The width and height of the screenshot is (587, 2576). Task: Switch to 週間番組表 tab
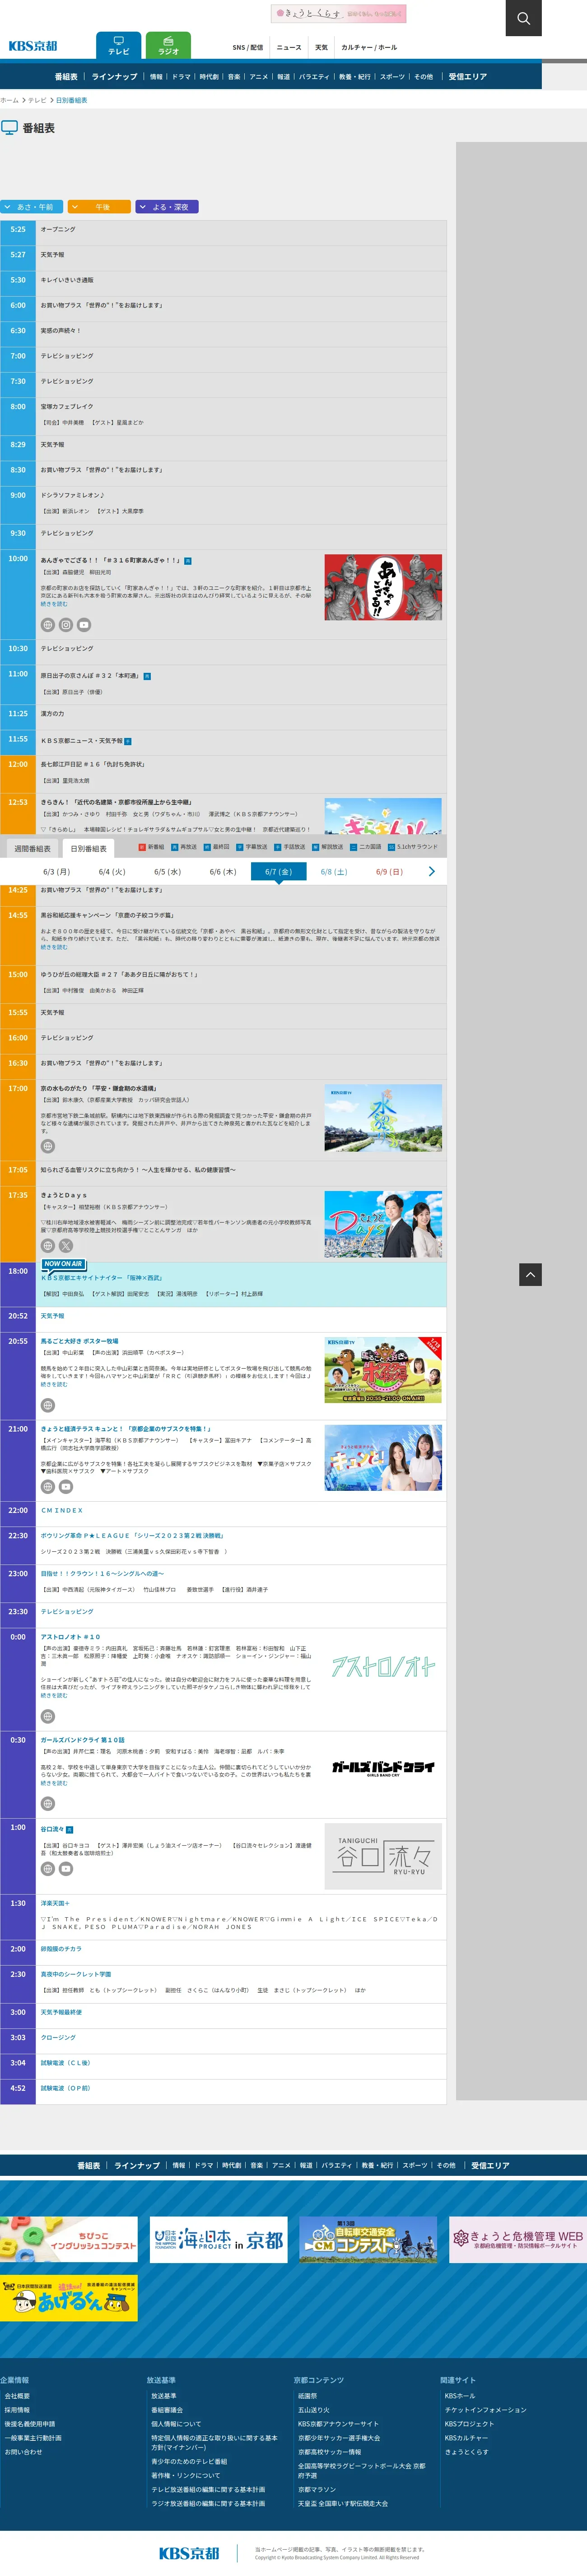click(32, 848)
